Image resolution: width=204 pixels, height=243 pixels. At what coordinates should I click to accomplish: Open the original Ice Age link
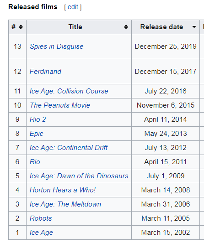[41, 233]
